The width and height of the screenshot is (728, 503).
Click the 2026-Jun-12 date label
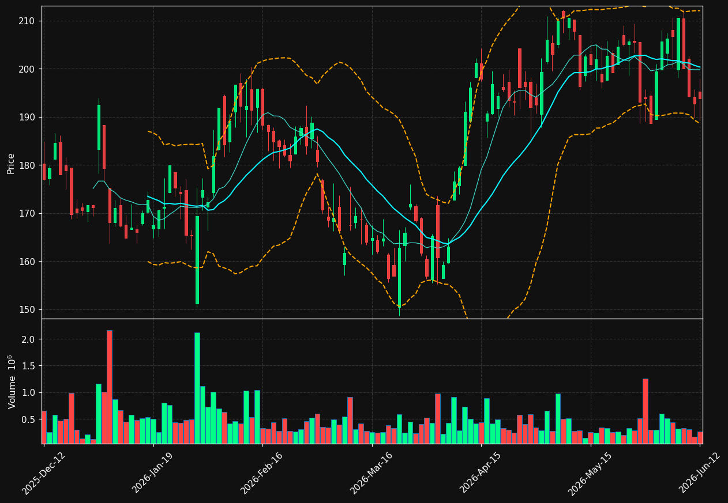700,473
